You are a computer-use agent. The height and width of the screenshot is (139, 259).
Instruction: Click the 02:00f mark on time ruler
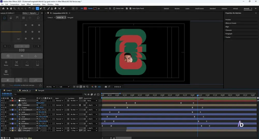132,95
